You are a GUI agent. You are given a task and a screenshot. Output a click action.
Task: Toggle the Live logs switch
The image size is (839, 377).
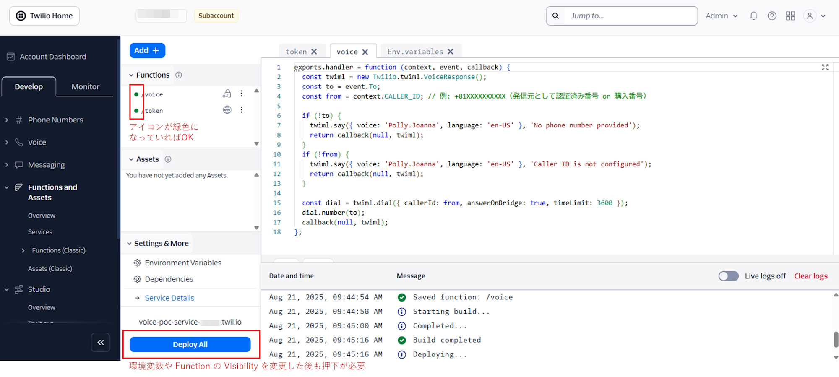coord(729,276)
